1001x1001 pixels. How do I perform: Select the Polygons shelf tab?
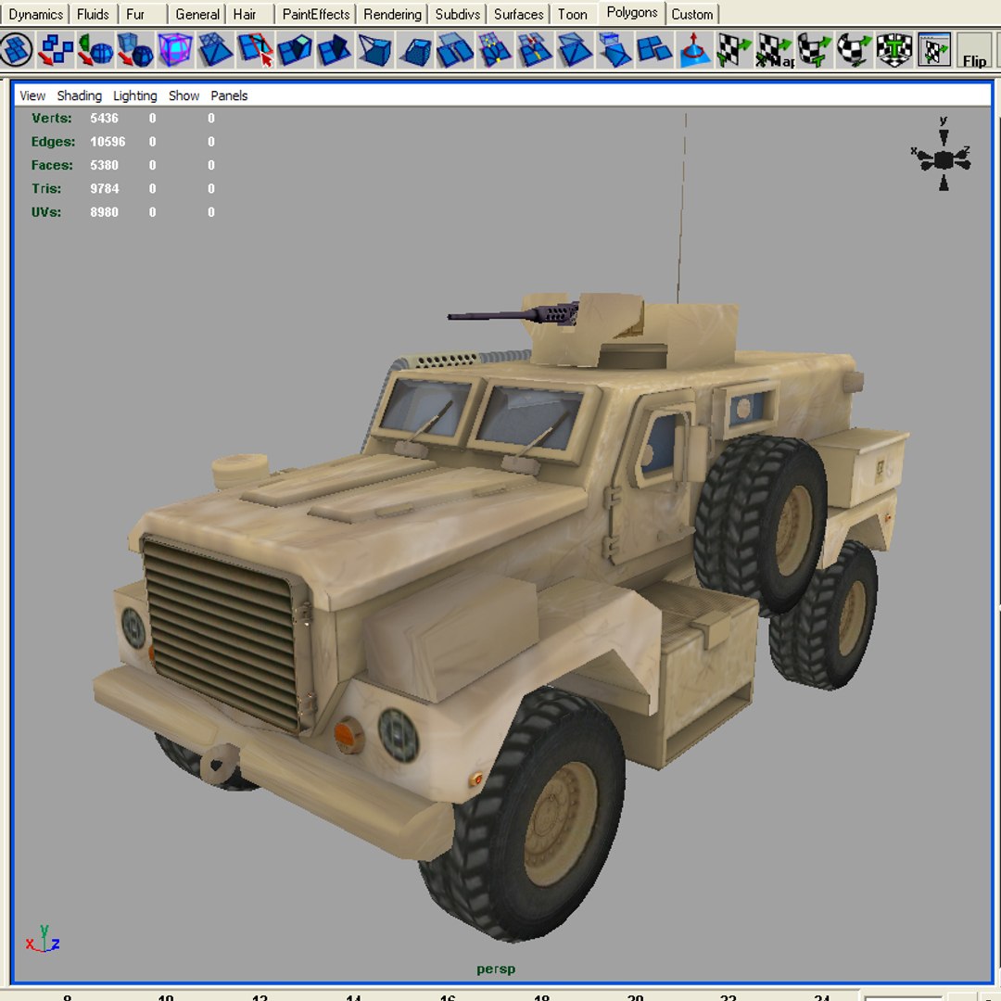[632, 13]
